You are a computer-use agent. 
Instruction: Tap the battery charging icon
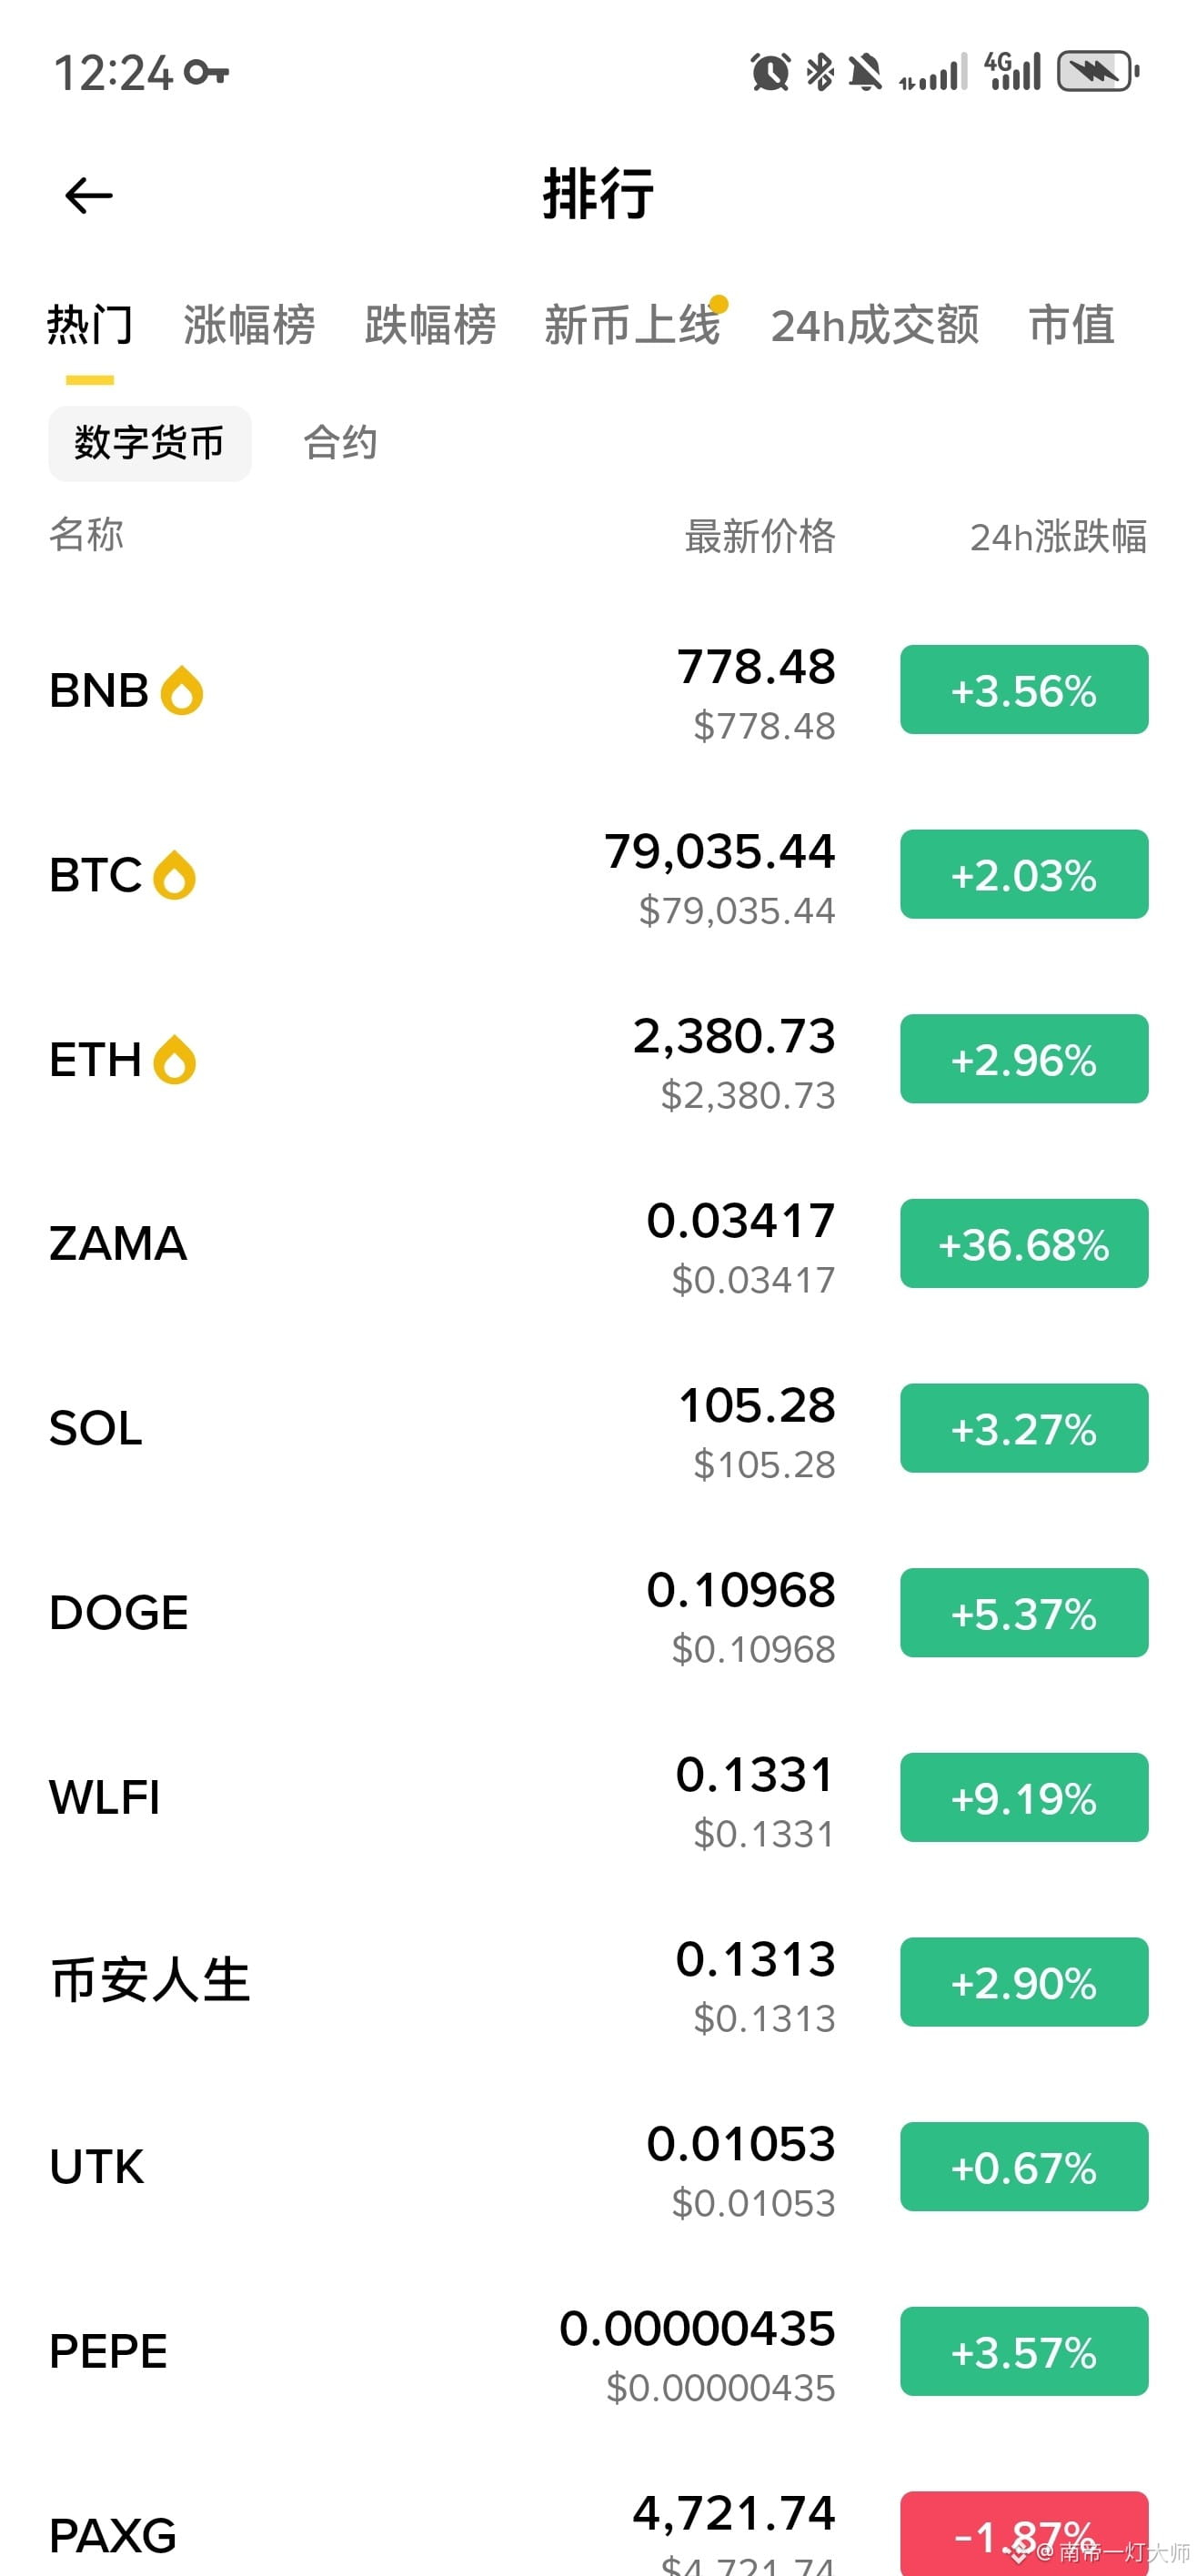(1098, 72)
